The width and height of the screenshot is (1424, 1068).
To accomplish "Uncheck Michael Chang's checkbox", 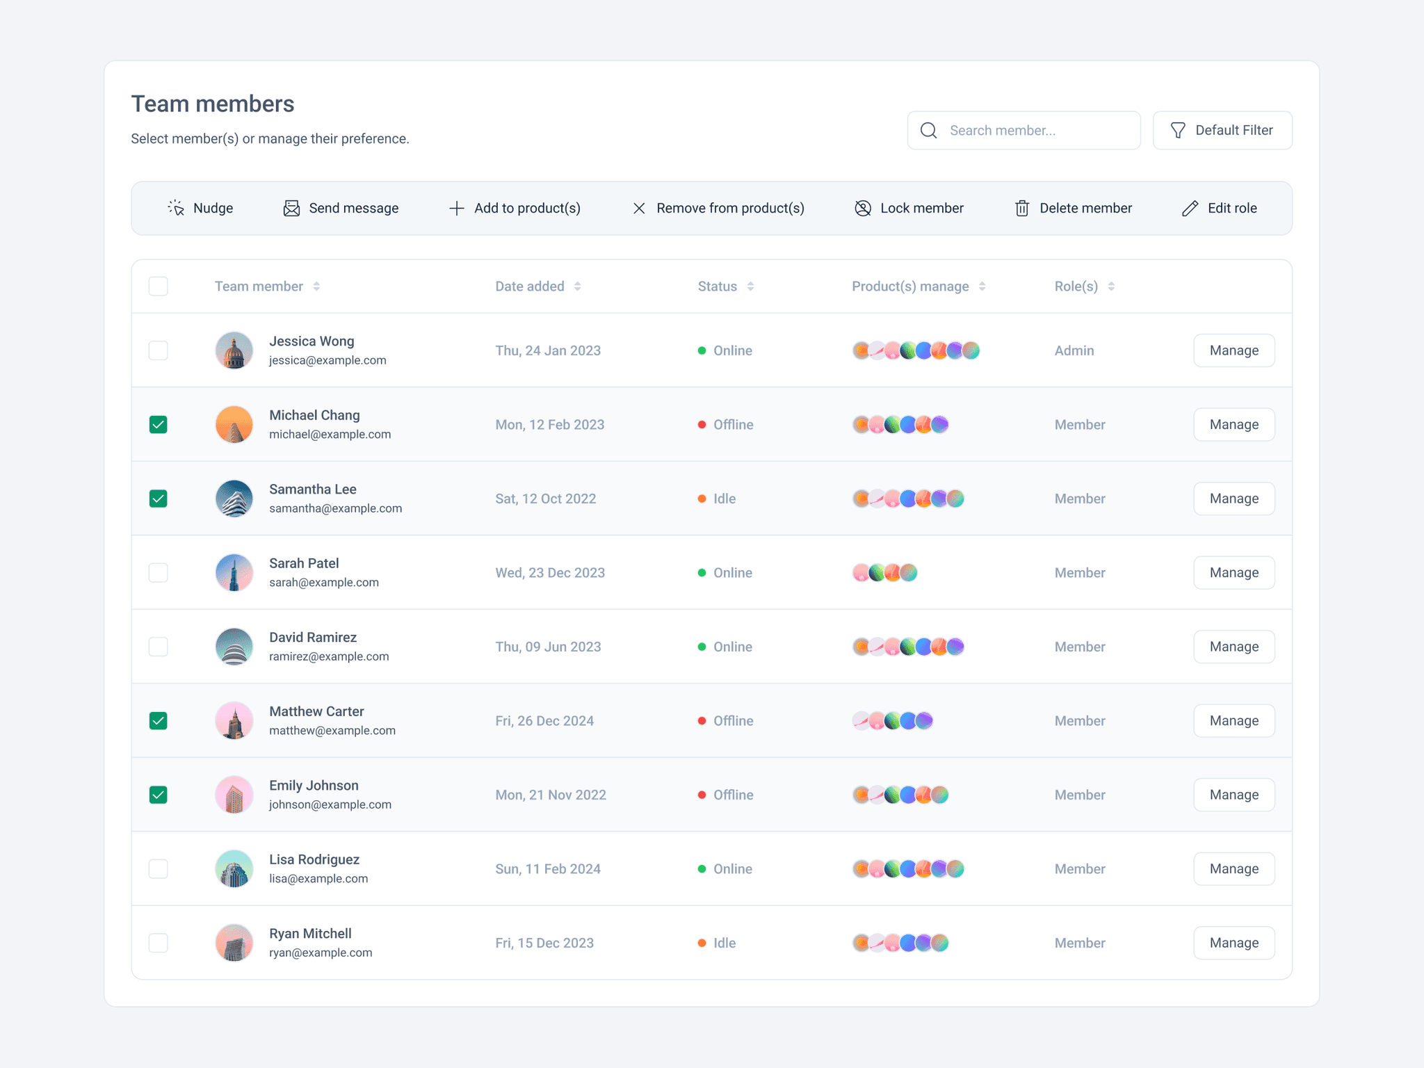I will (x=159, y=424).
